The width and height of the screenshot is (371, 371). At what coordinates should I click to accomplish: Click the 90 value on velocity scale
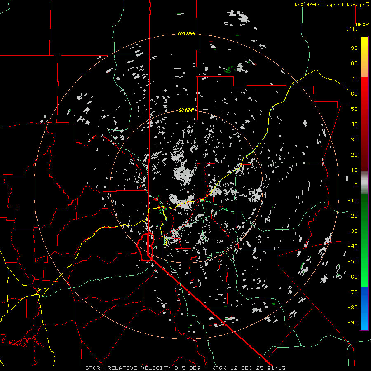click(354, 48)
